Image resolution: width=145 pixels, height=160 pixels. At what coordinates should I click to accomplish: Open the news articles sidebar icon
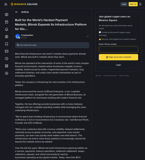7,22
